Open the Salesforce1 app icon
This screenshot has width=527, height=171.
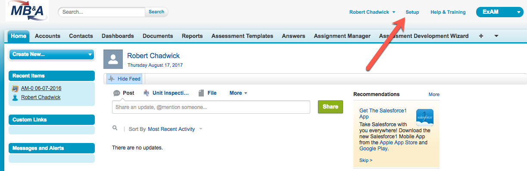pos(424,118)
